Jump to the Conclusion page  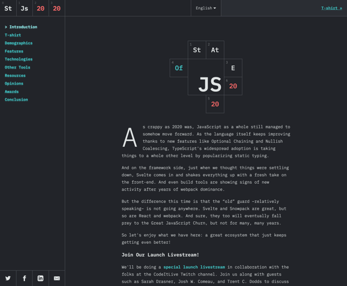[16, 99]
